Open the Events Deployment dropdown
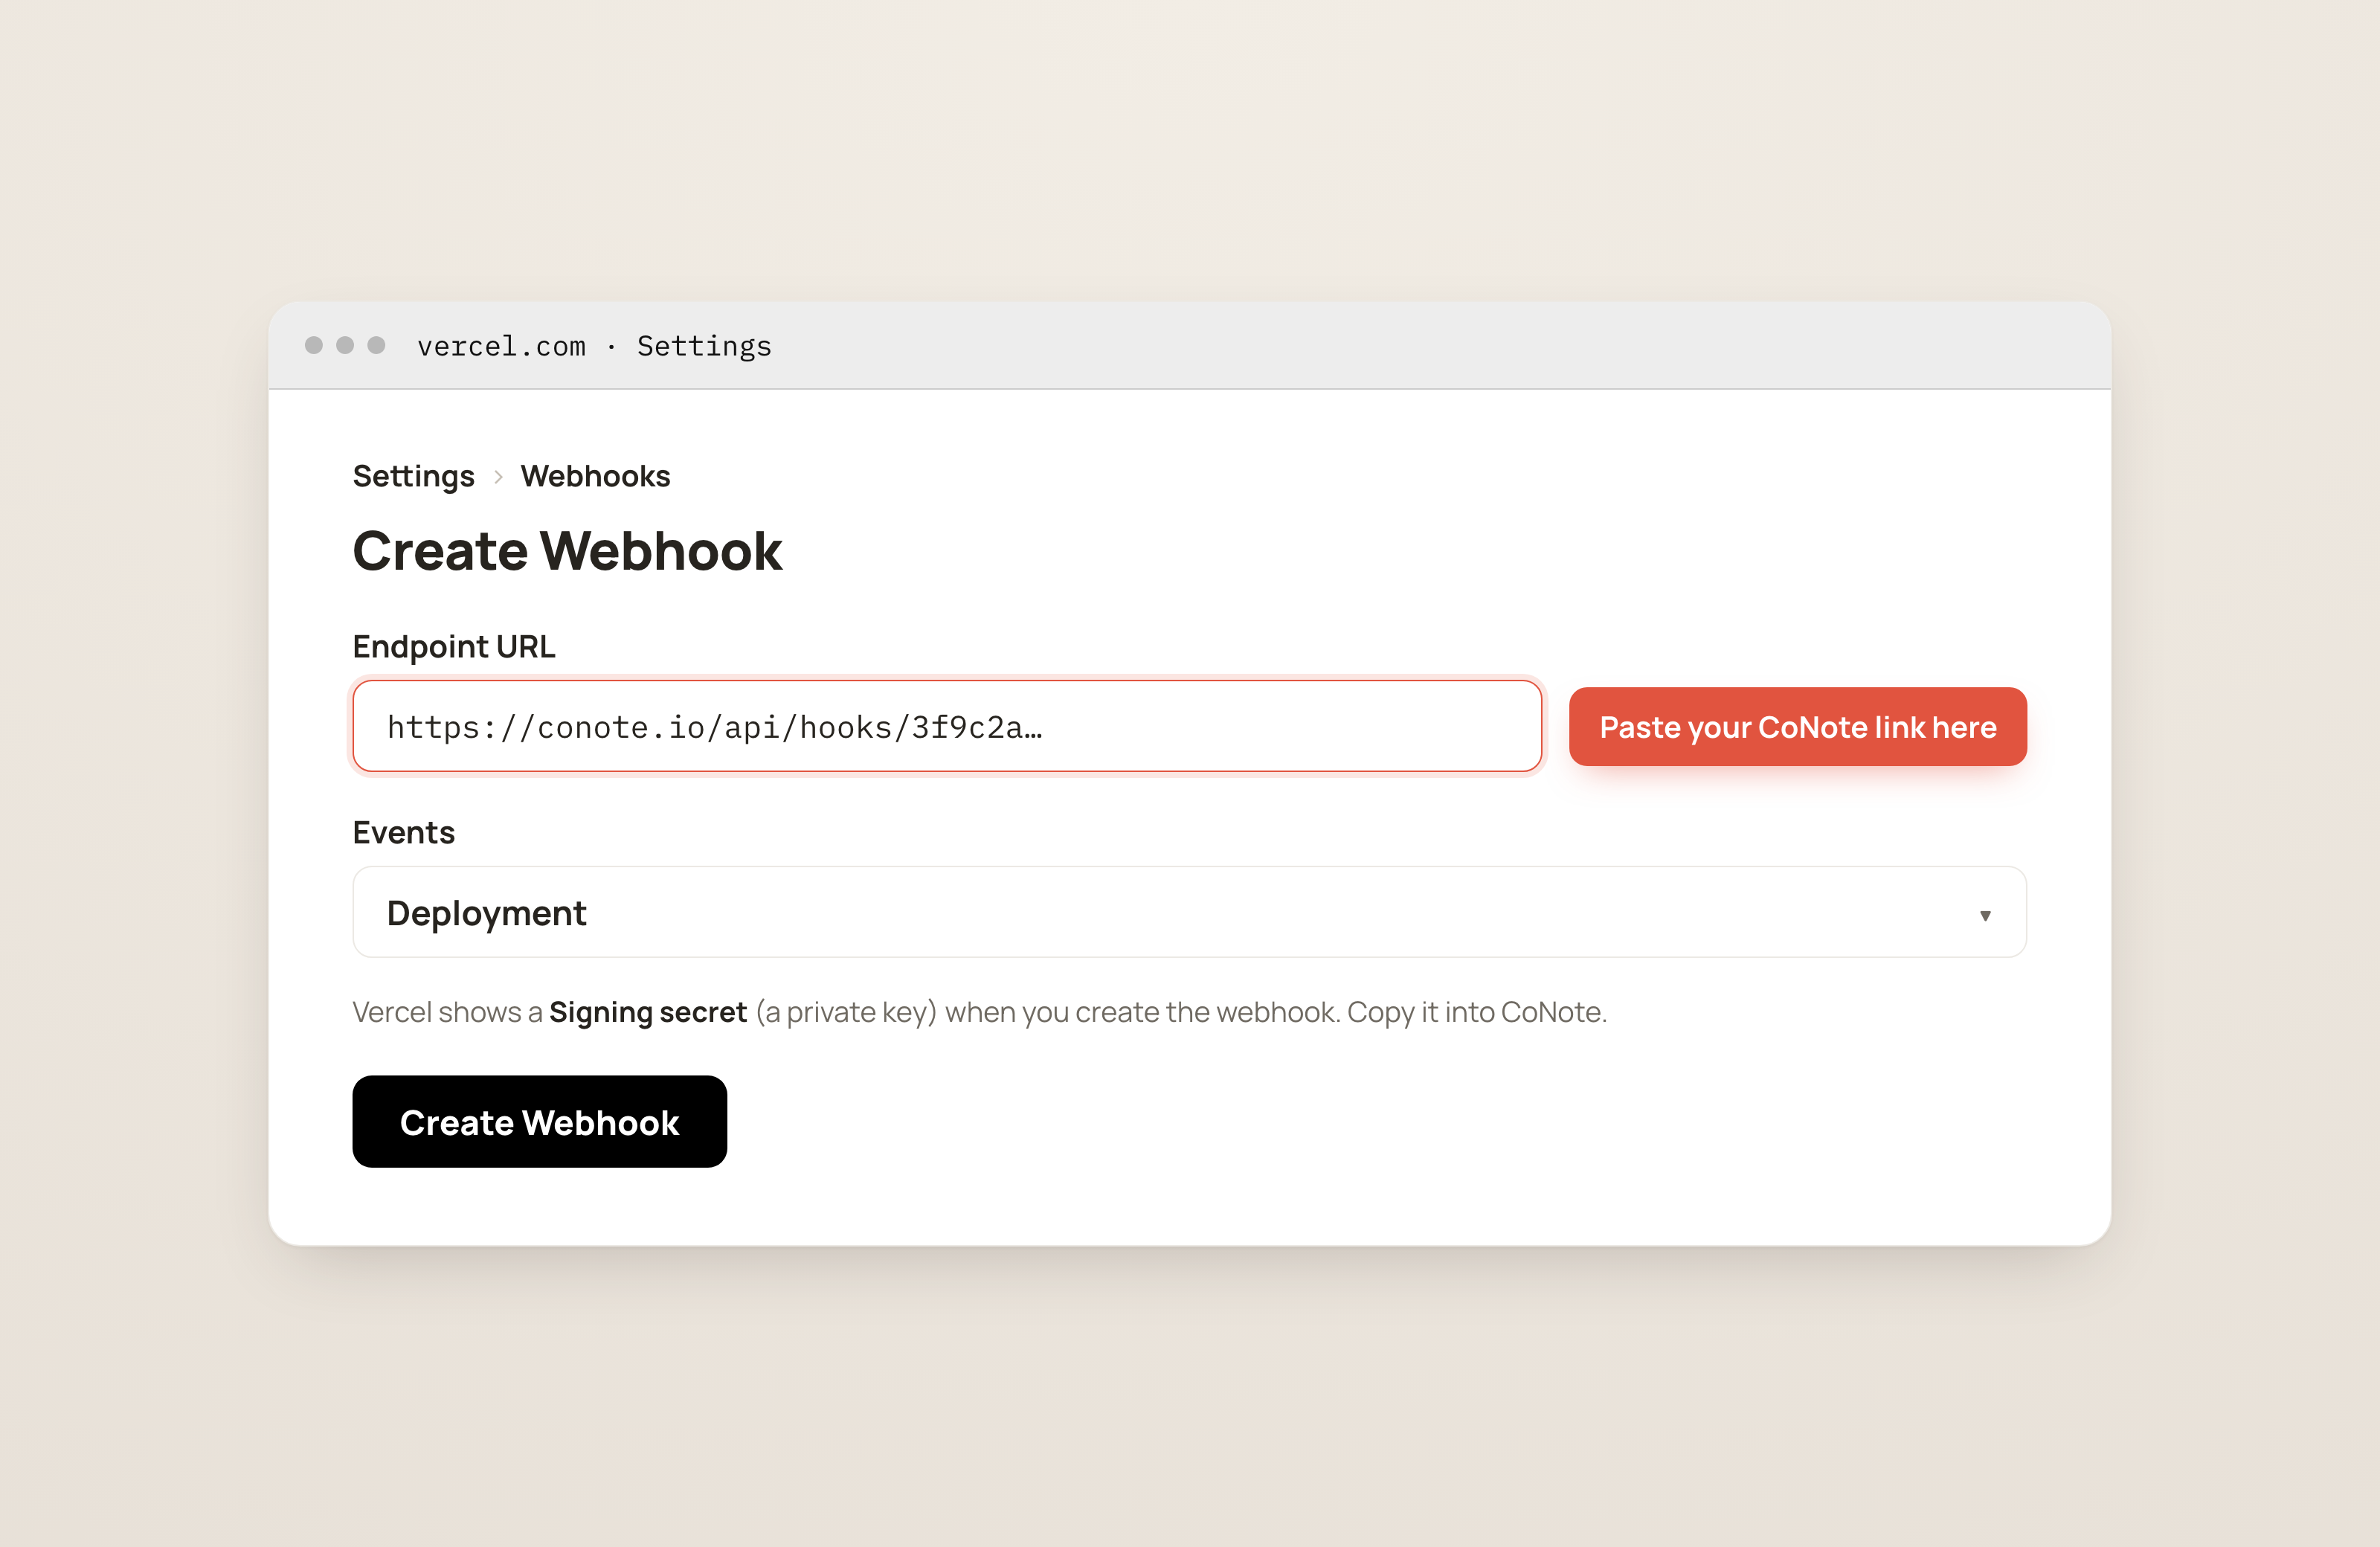Viewport: 2380px width, 1547px height. tap(1189, 912)
